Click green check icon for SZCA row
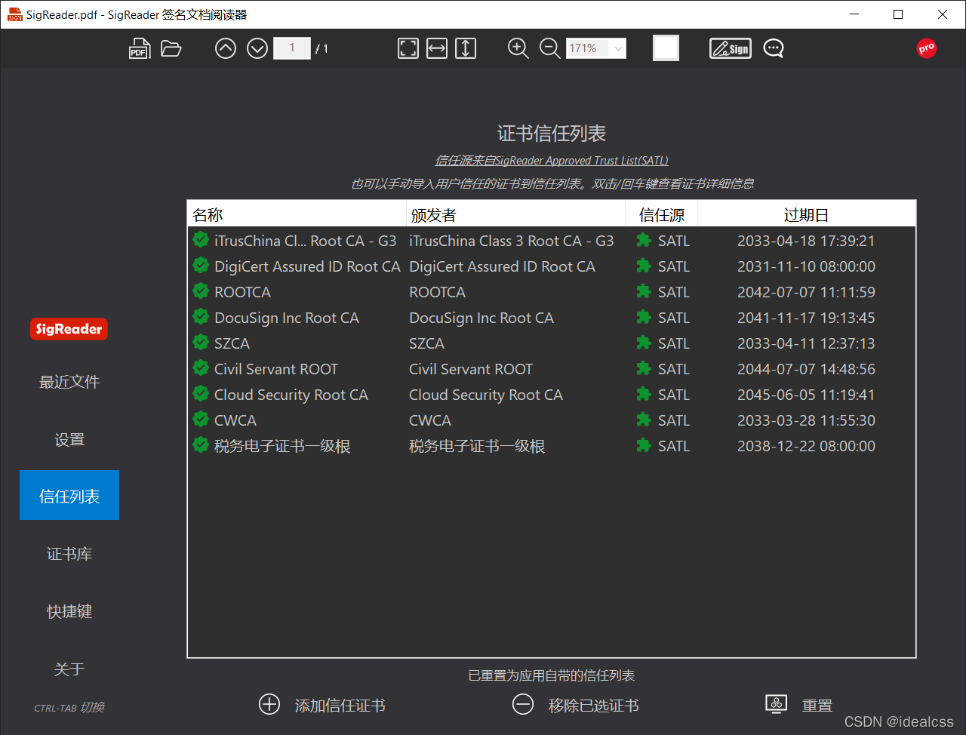This screenshot has width=966, height=735. click(x=201, y=342)
